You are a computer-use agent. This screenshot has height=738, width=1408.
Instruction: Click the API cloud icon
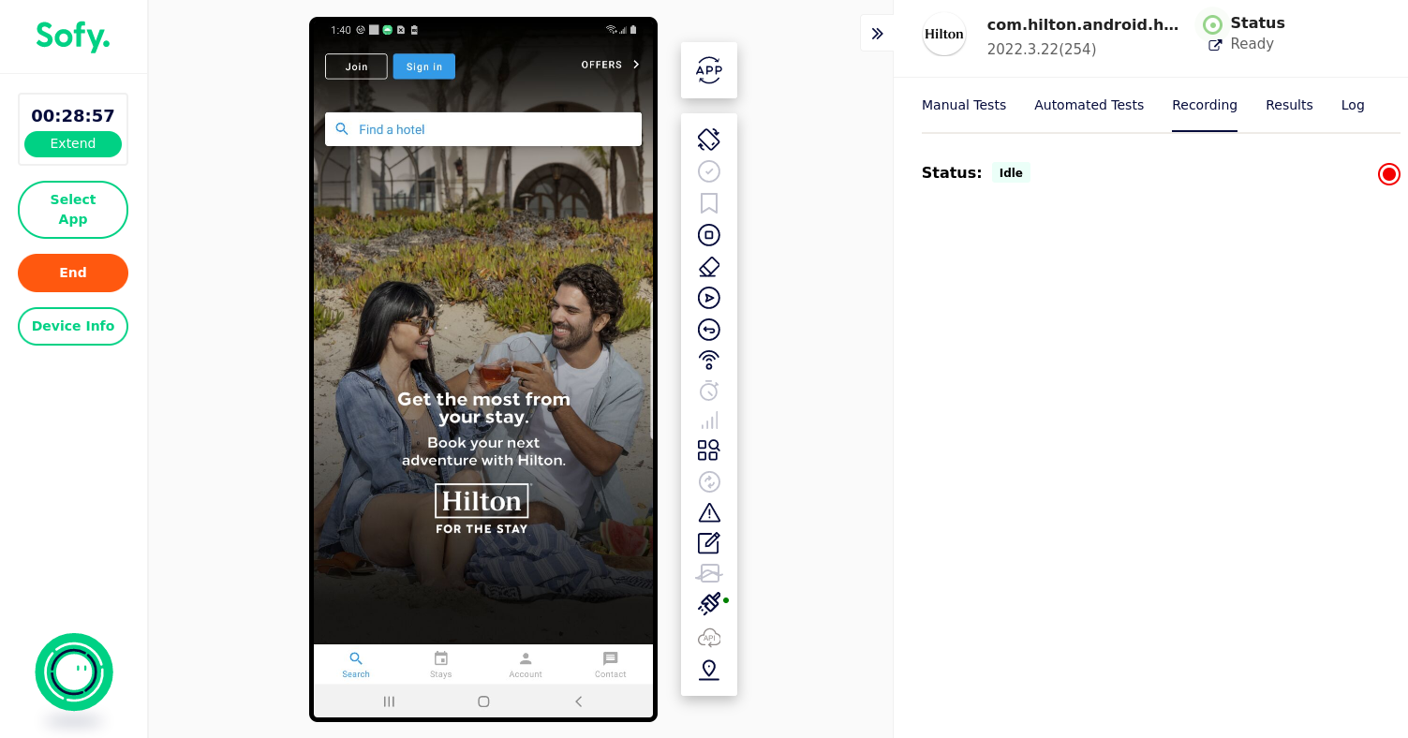click(709, 638)
